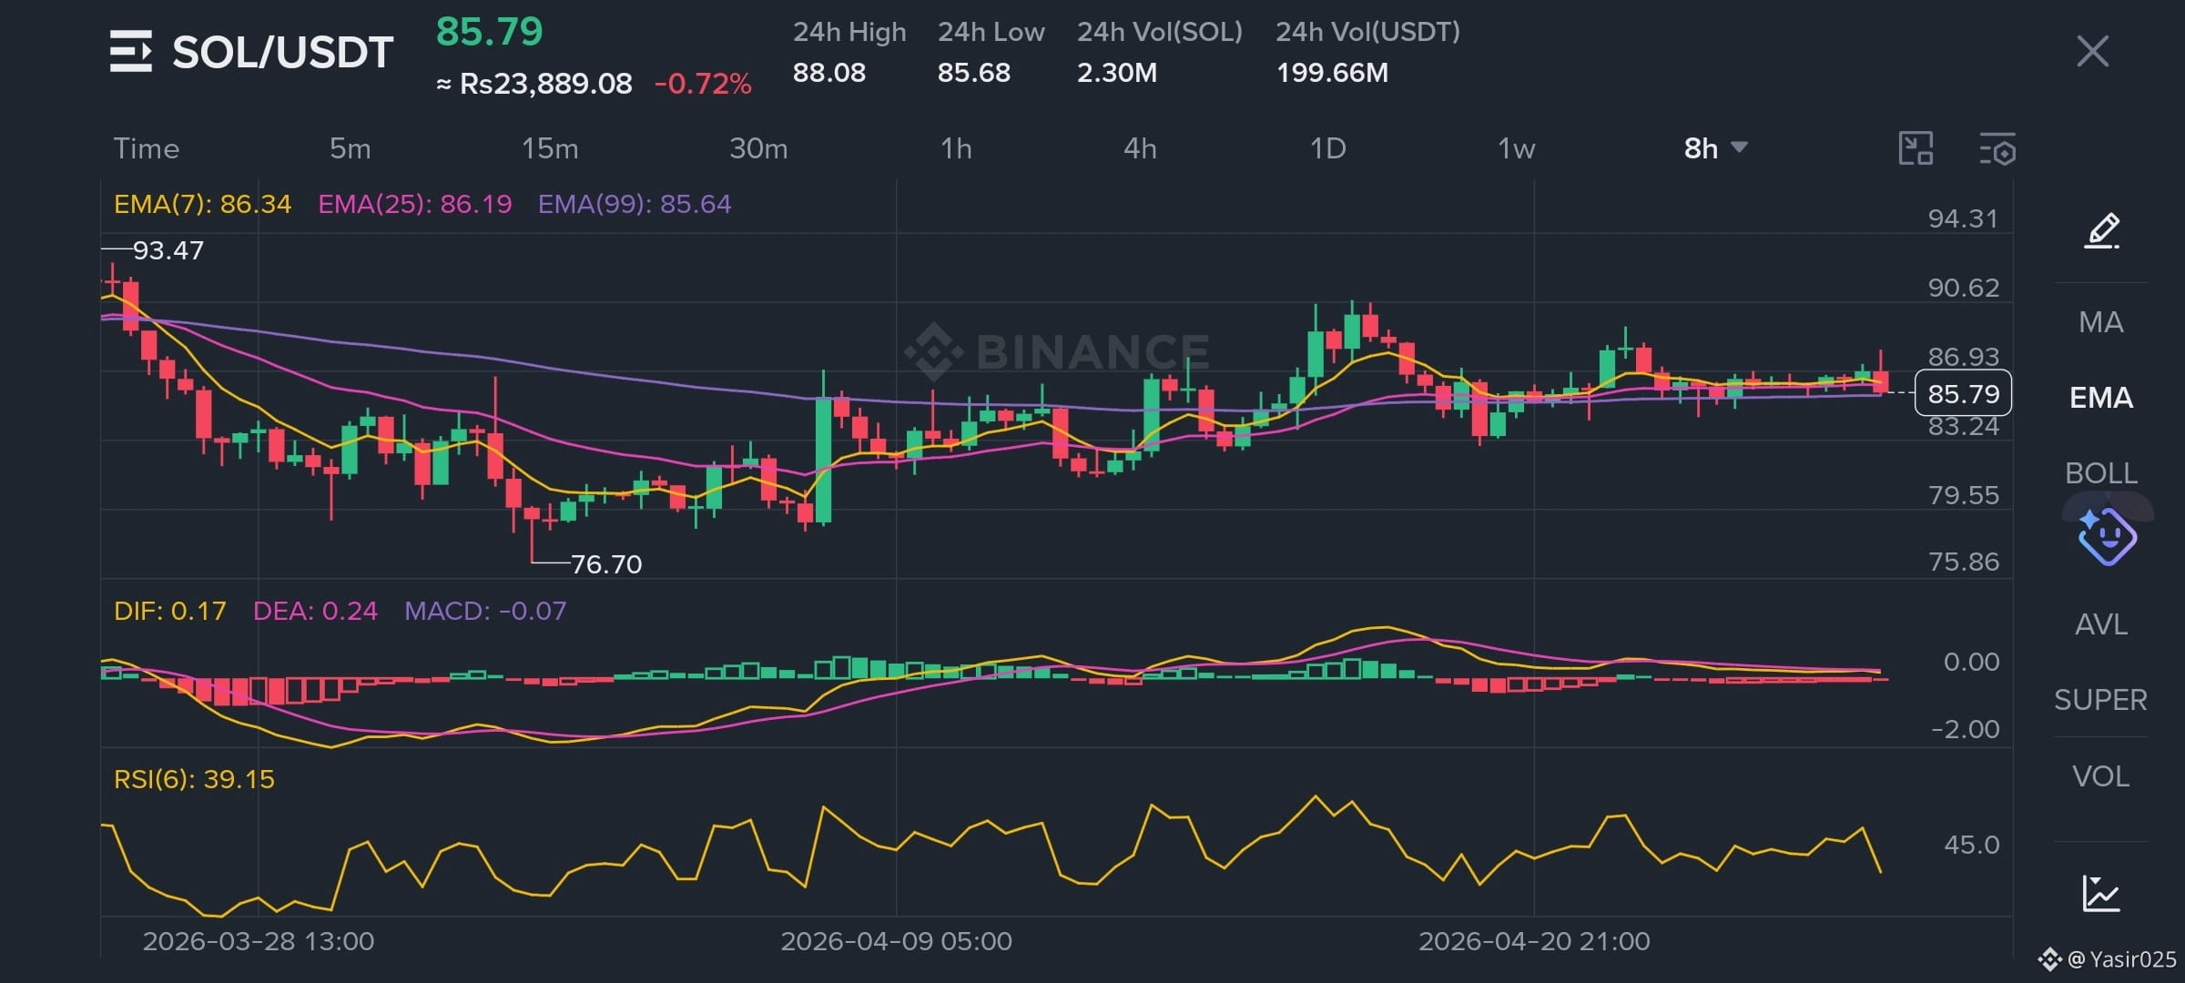Toggle the SUPER indicator
2185x983 pixels.
(x=2101, y=700)
